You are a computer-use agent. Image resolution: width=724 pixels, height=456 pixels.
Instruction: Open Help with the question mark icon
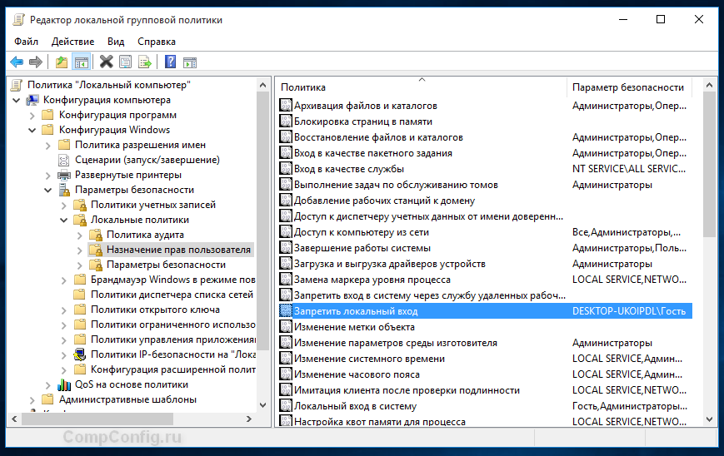[171, 62]
